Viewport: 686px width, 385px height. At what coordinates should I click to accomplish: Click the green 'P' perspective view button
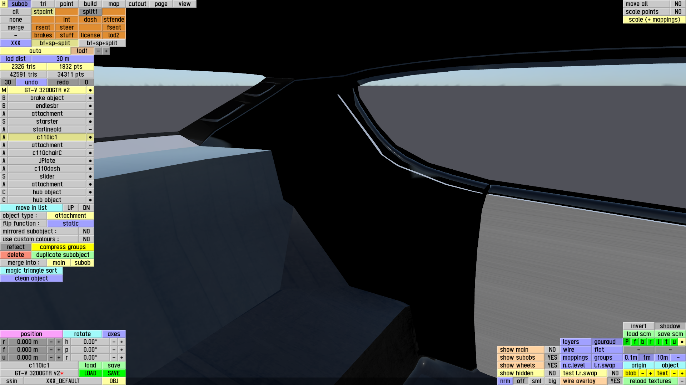point(627,342)
